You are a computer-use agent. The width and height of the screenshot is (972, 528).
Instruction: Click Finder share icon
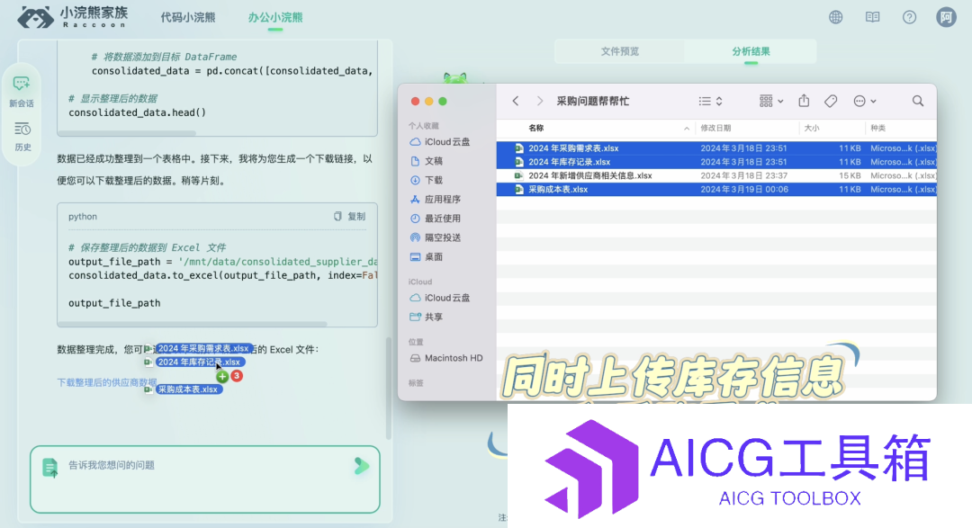pos(804,101)
